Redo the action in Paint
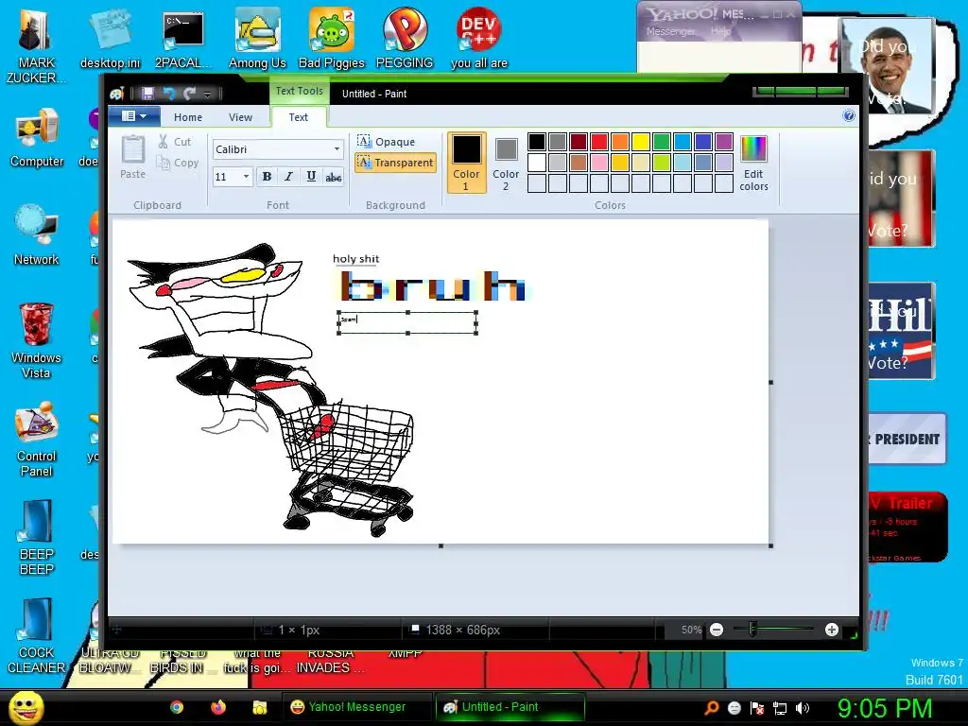Screen dimensions: 968x726 (189, 94)
